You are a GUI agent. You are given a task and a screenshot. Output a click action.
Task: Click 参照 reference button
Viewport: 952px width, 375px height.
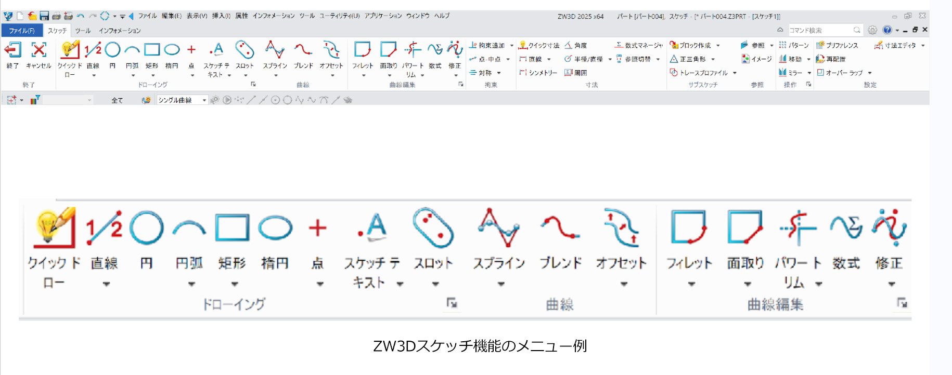pyautogui.click(x=753, y=45)
